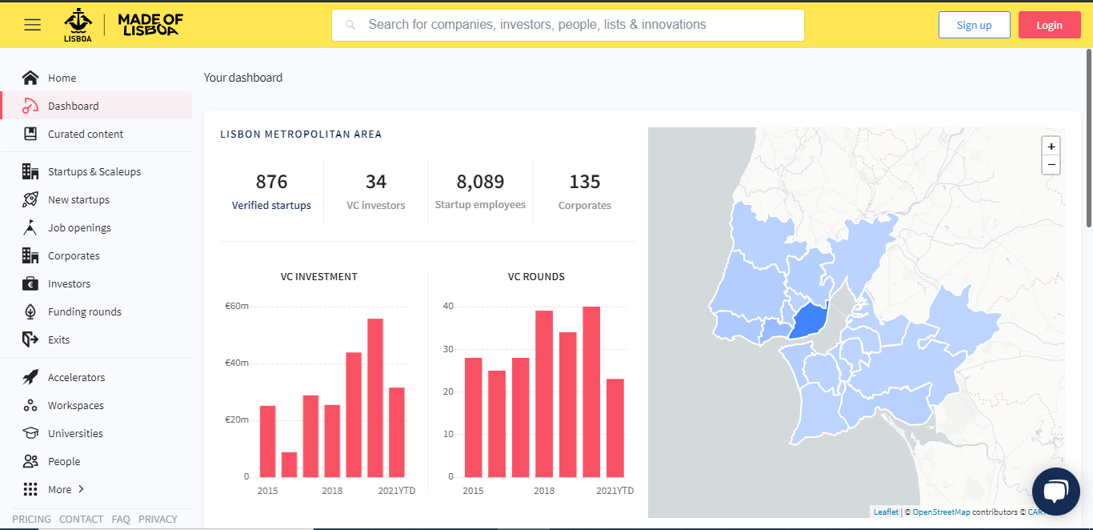Click the Workspaces icon in sidebar

[30, 406]
